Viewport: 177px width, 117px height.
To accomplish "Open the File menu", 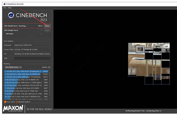I will [x=5, y=8].
